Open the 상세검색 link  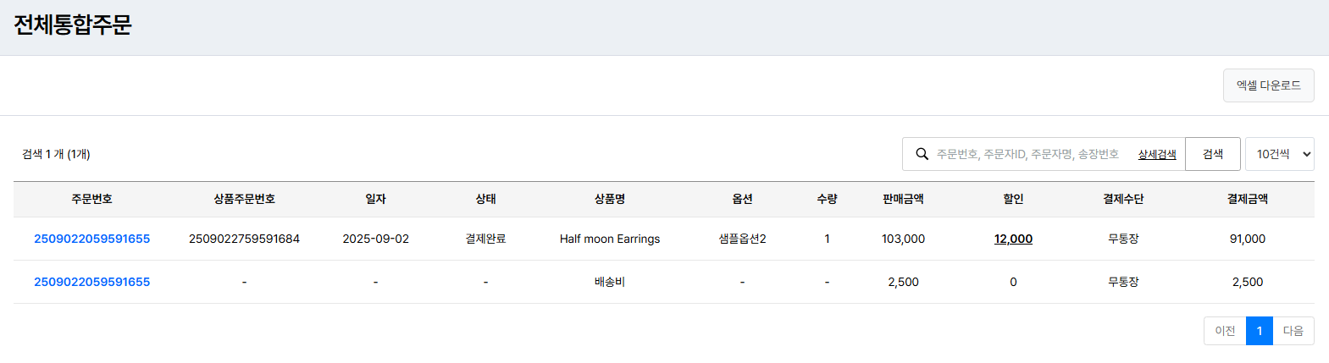(x=1156, y=154)
